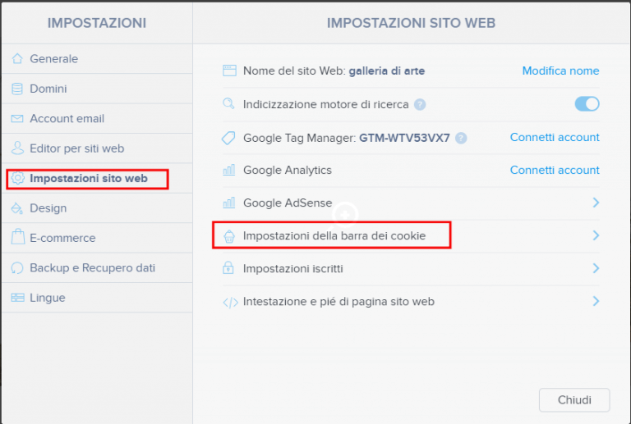This screenshot has height=424, width=631.
Task: Expand cookie bar settings chevron
Action: point(596,235)
